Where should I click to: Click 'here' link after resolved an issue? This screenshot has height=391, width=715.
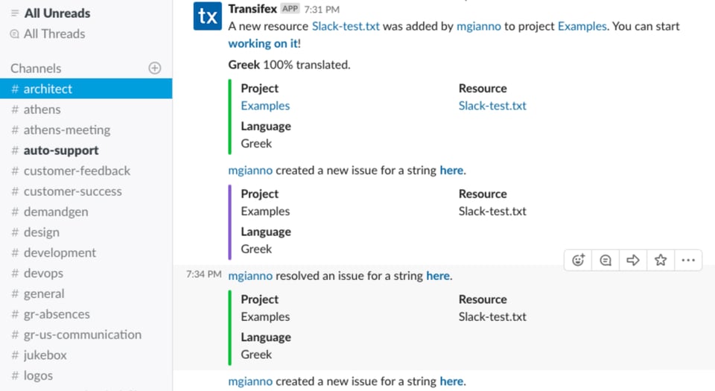coord(438,276)
